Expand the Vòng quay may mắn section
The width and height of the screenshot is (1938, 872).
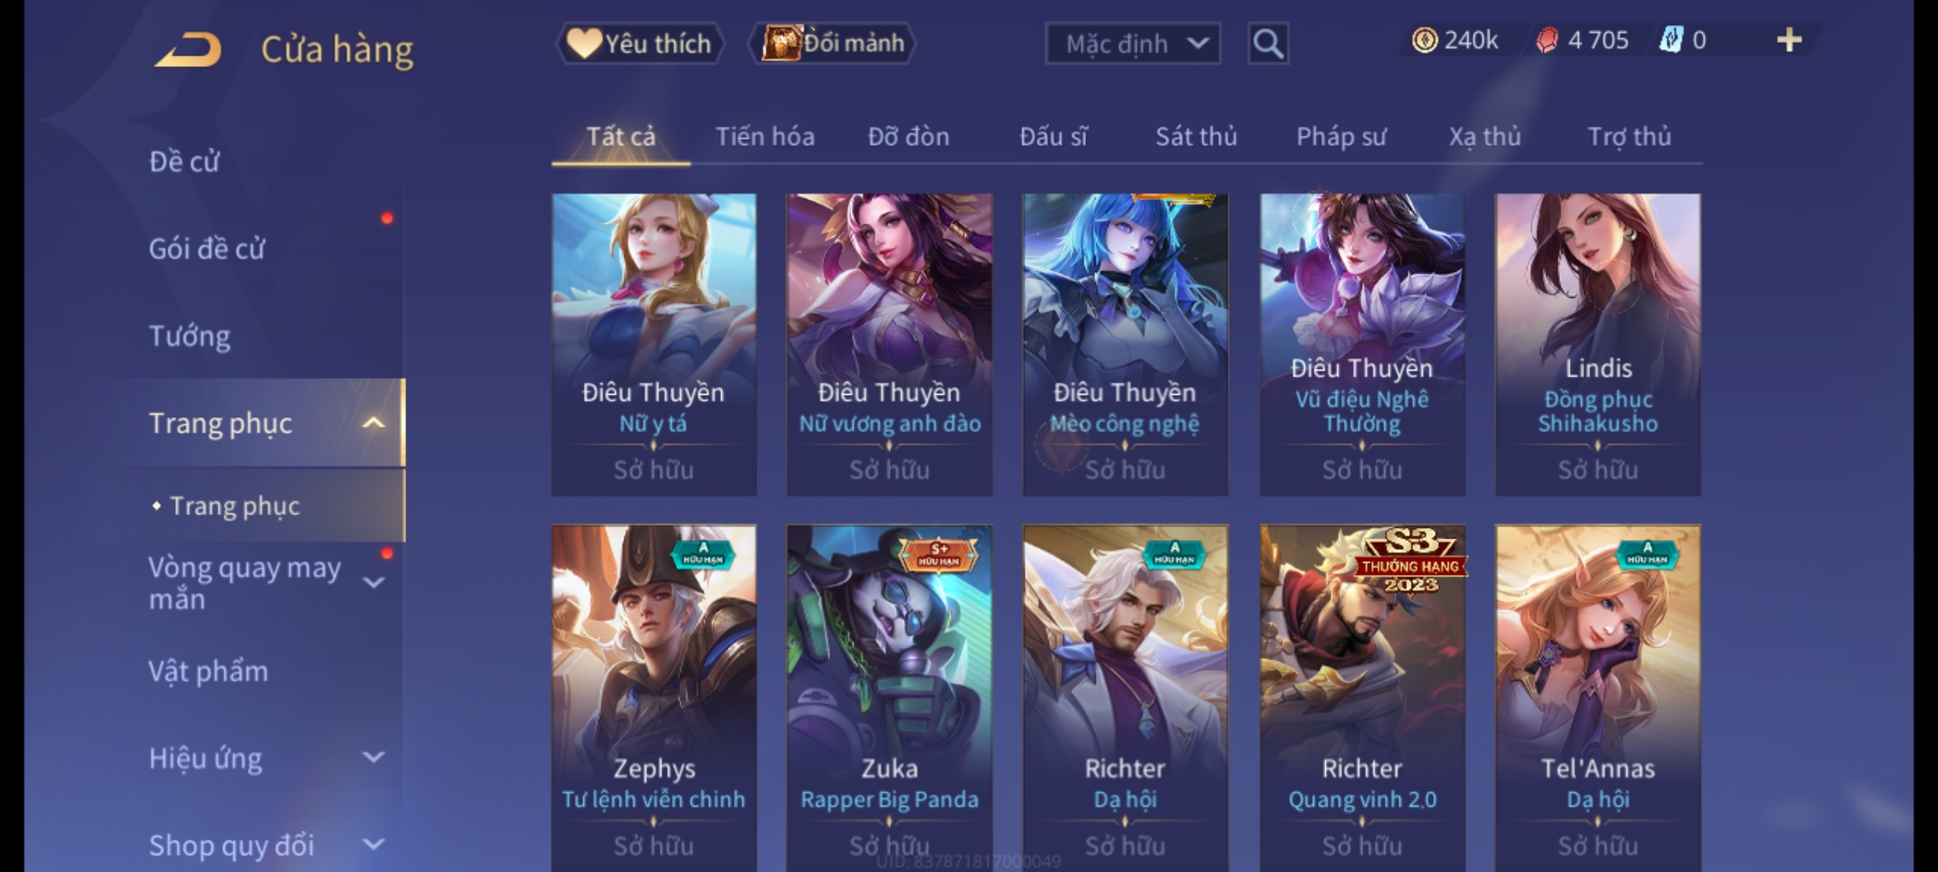click(x=373, y=582)
